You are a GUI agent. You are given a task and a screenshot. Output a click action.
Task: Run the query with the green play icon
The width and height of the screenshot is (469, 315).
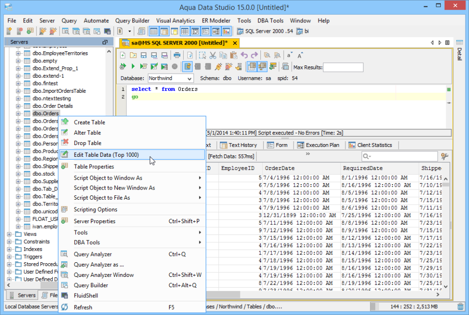[133, 66]
